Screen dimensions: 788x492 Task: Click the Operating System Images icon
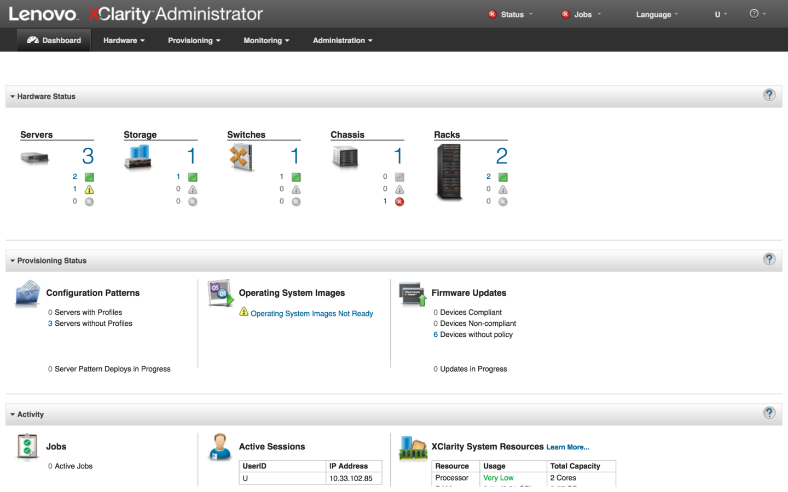[x=221, y=294]
